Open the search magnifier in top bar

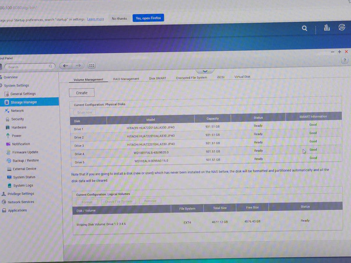pos(304,28)
